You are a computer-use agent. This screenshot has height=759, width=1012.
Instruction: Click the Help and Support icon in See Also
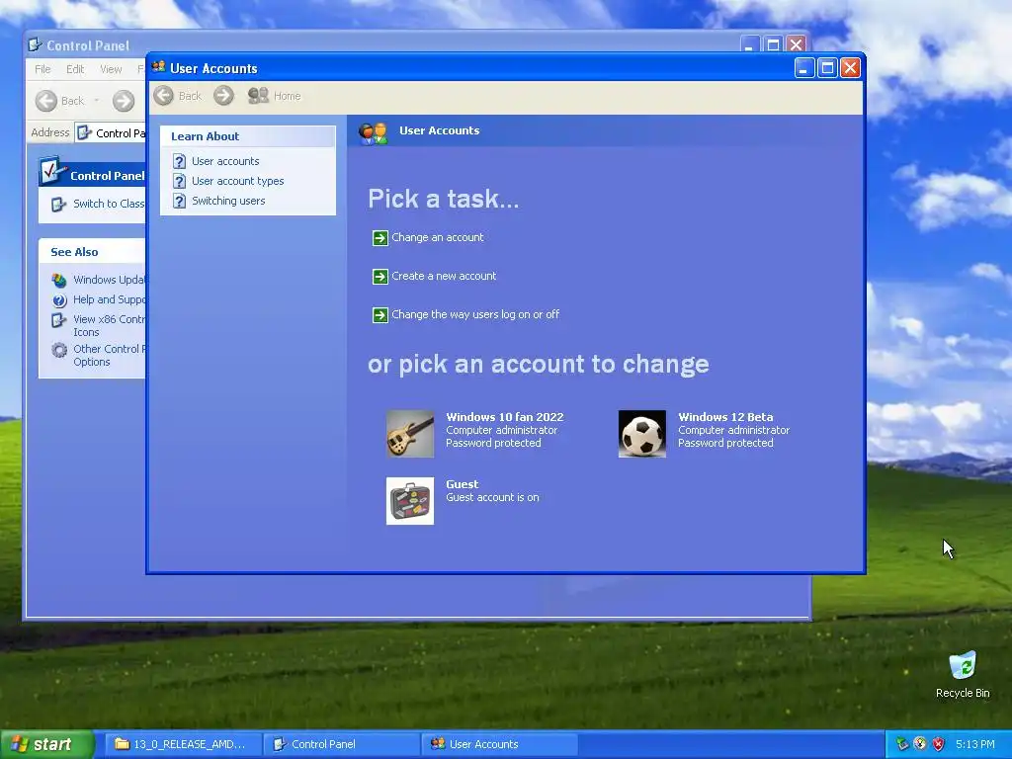(59, 300)
